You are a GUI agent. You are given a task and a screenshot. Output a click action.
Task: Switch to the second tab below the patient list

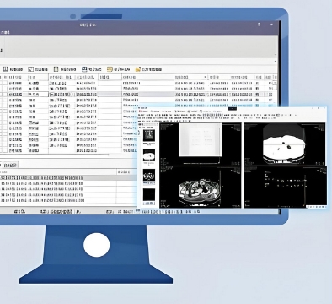(x=10, y=165)
